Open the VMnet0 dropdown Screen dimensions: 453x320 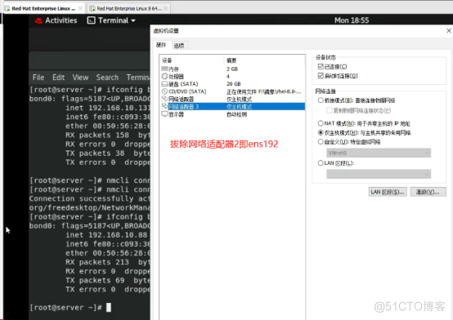pyautogui.click(x=379, y=153)
